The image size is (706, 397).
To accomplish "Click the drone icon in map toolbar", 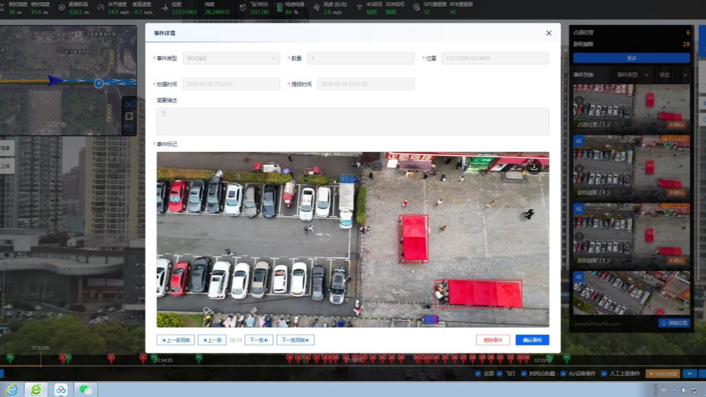I will point(129,105).
